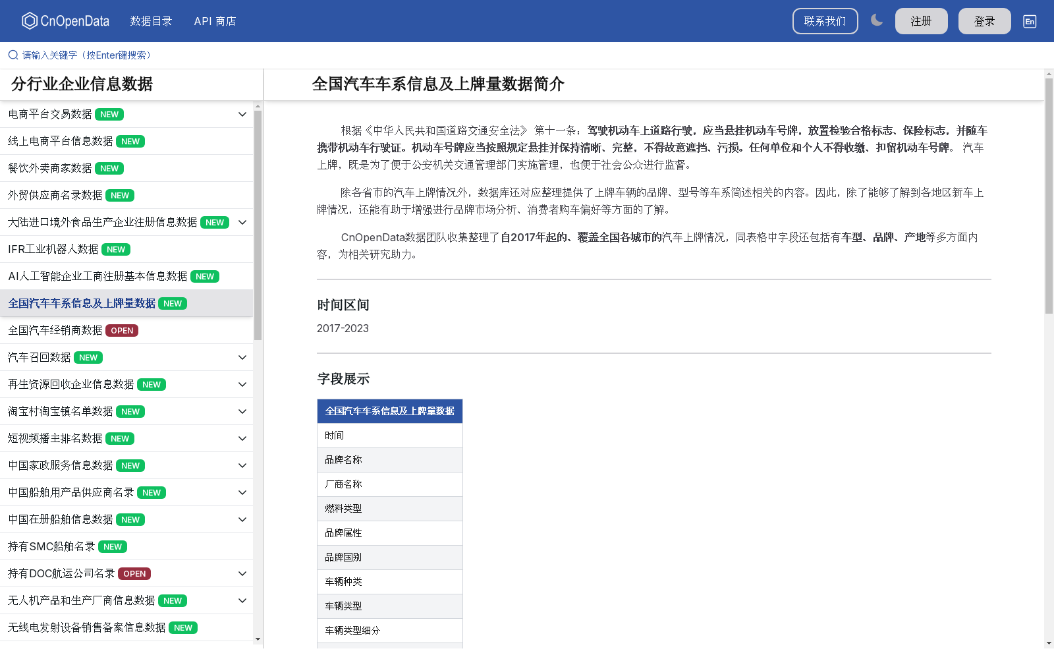Expand 汽车召回数据 category
1054x659 pixels.
pyautogui.click(x=242, y=357)
